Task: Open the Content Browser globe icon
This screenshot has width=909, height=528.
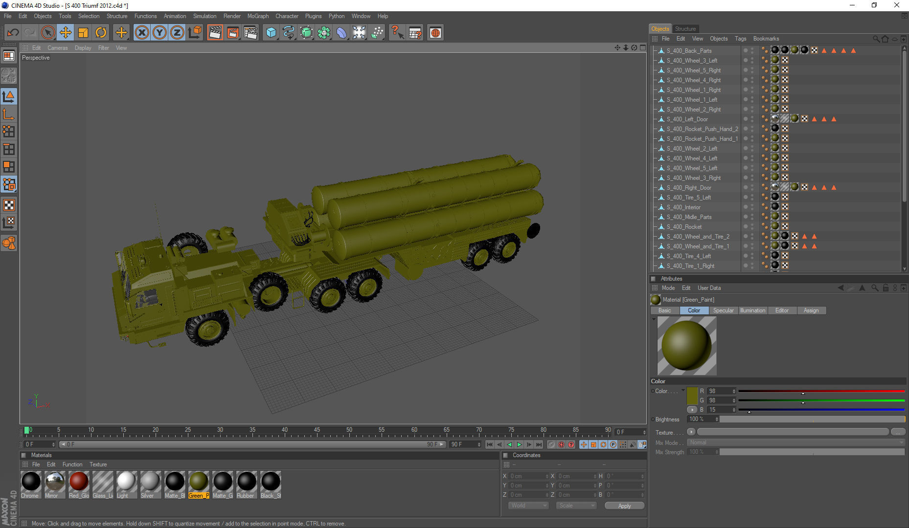Action: click(435, 33)
